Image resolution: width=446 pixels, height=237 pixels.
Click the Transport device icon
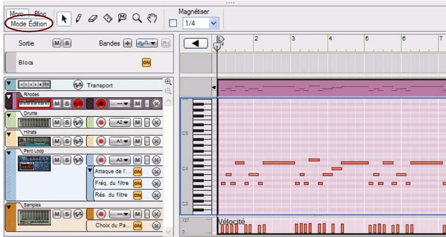point(34,85)
